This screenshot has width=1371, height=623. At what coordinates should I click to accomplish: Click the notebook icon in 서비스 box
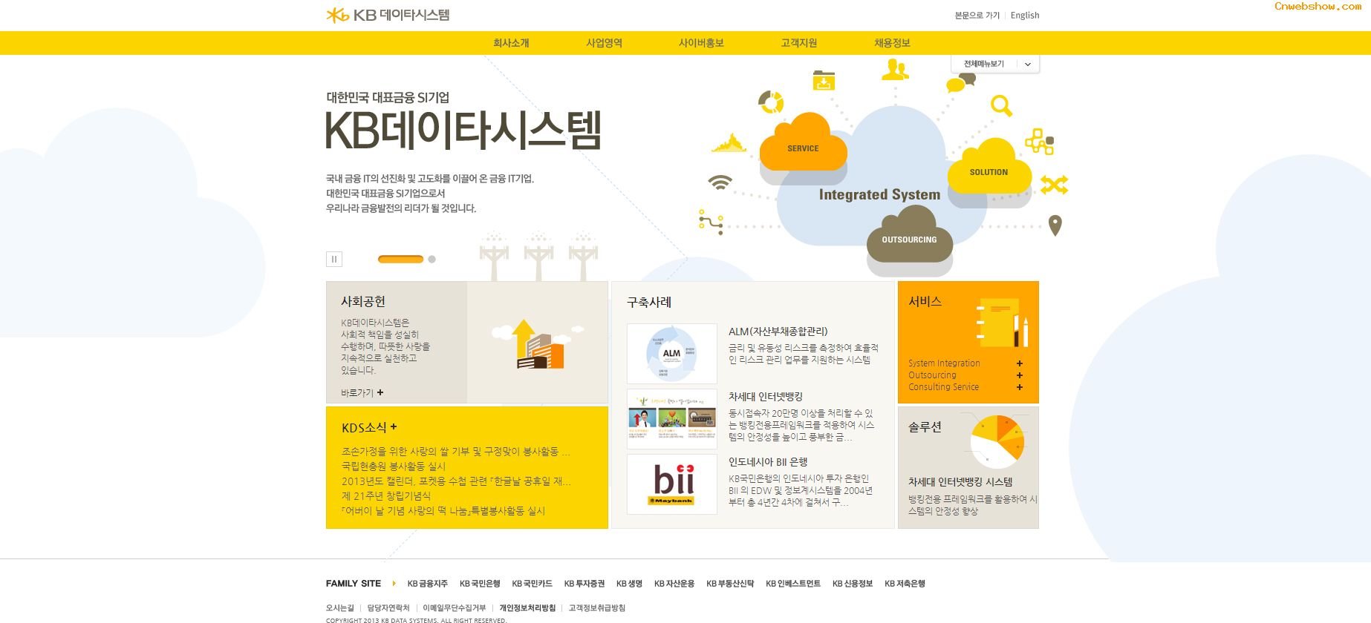click(1003, 323)
